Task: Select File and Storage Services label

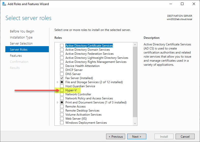Action: click(x=94, y=82)
